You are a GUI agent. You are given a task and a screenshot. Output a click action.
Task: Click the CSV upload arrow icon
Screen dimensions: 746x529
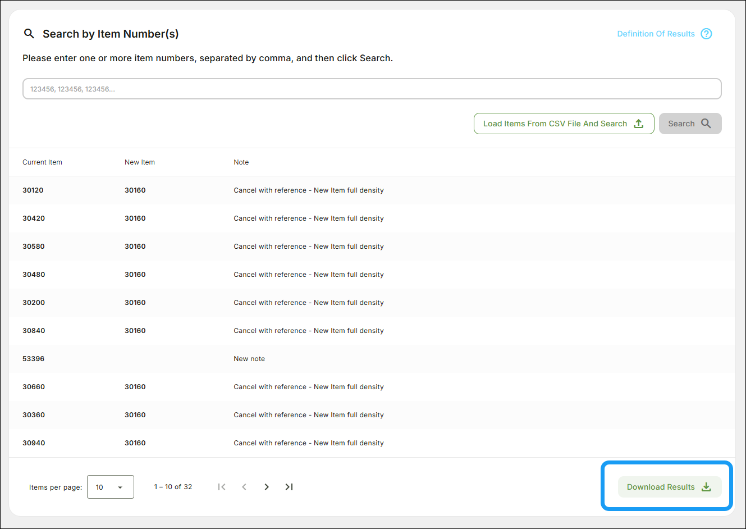click(639, 124)
